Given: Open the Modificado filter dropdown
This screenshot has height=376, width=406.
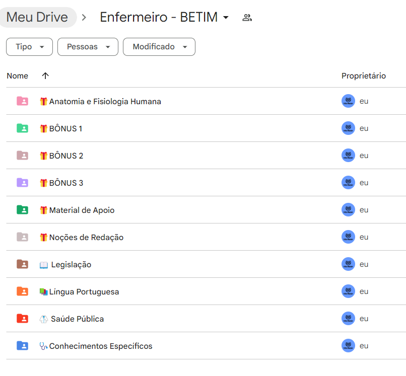Looking at the screenshot, I should click(159, 47).
